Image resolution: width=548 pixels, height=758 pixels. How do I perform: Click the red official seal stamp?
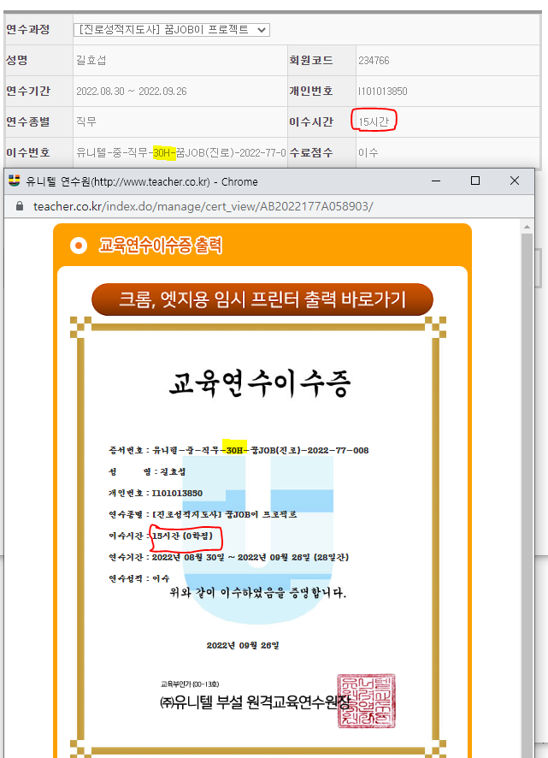pos(366,701)
